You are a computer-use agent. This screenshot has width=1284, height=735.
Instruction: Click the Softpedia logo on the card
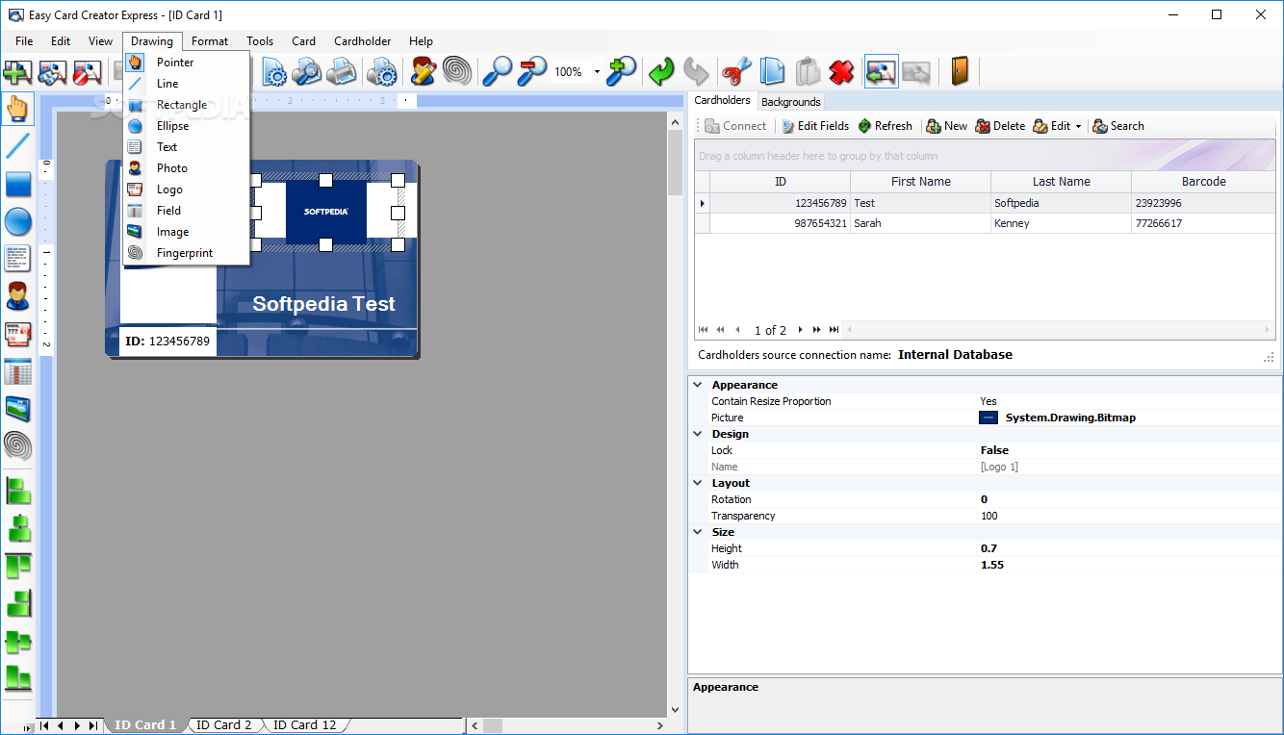[326, 212]
